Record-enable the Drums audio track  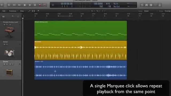click(10, 64)
